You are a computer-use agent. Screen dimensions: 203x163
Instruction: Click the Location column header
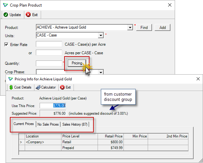(43, 136)
